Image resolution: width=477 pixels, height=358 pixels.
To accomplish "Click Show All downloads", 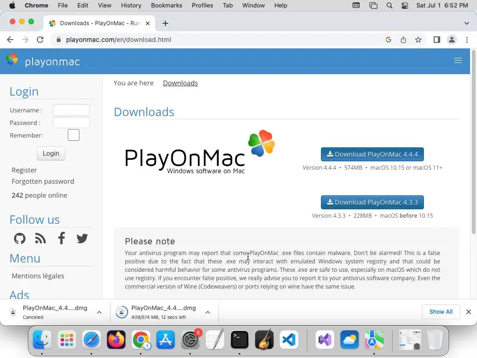I will coord(441,312).
